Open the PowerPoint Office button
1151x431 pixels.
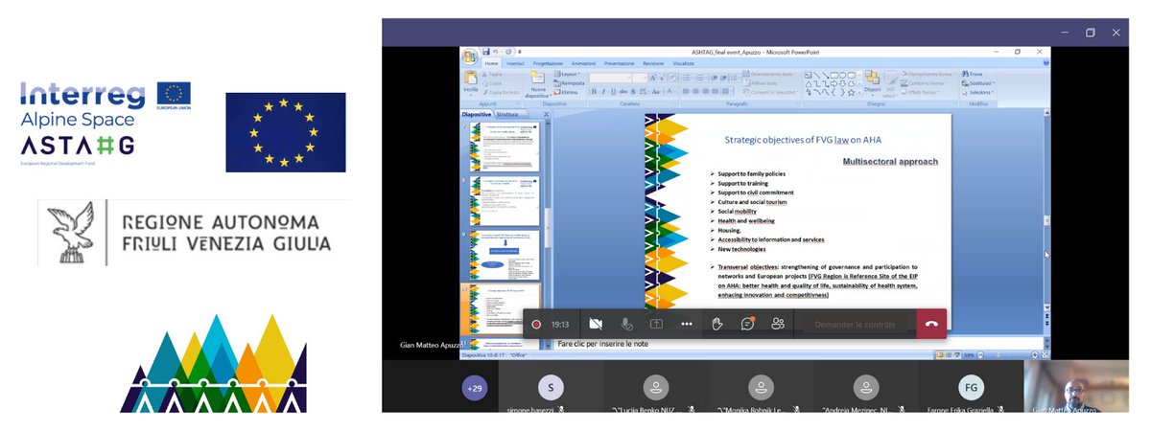[x=470, y=56]
